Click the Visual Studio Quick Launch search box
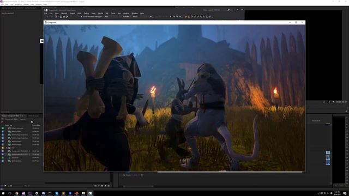This screenshot has height=196, width=349. coord(214,10)
